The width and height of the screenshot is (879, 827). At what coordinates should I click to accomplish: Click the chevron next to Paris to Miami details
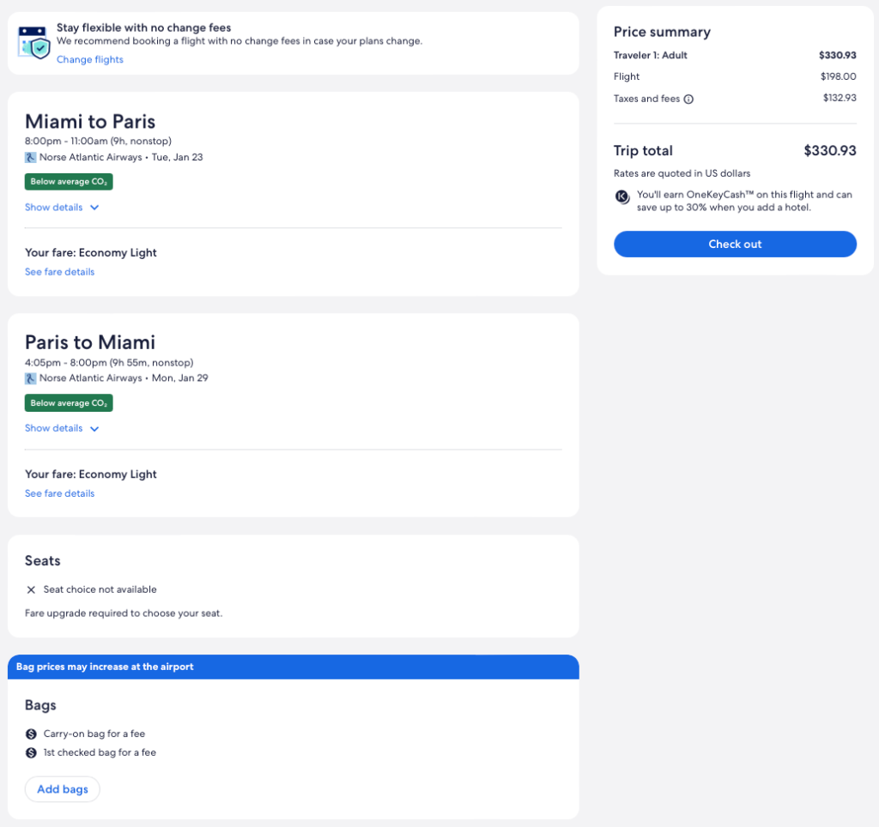tap(94, 429)
